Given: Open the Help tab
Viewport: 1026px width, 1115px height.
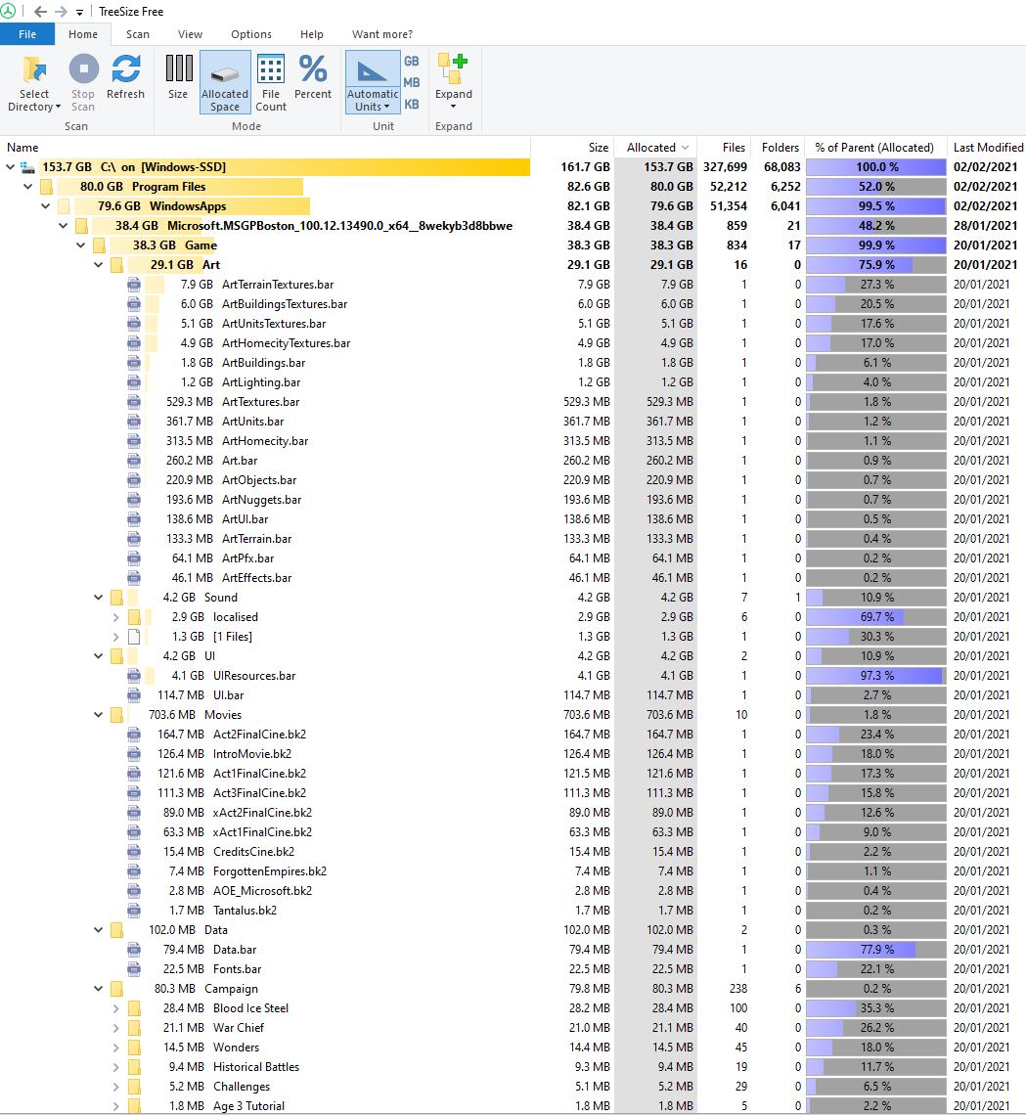Looking at the screenshot, I should [x=311, y=34].
